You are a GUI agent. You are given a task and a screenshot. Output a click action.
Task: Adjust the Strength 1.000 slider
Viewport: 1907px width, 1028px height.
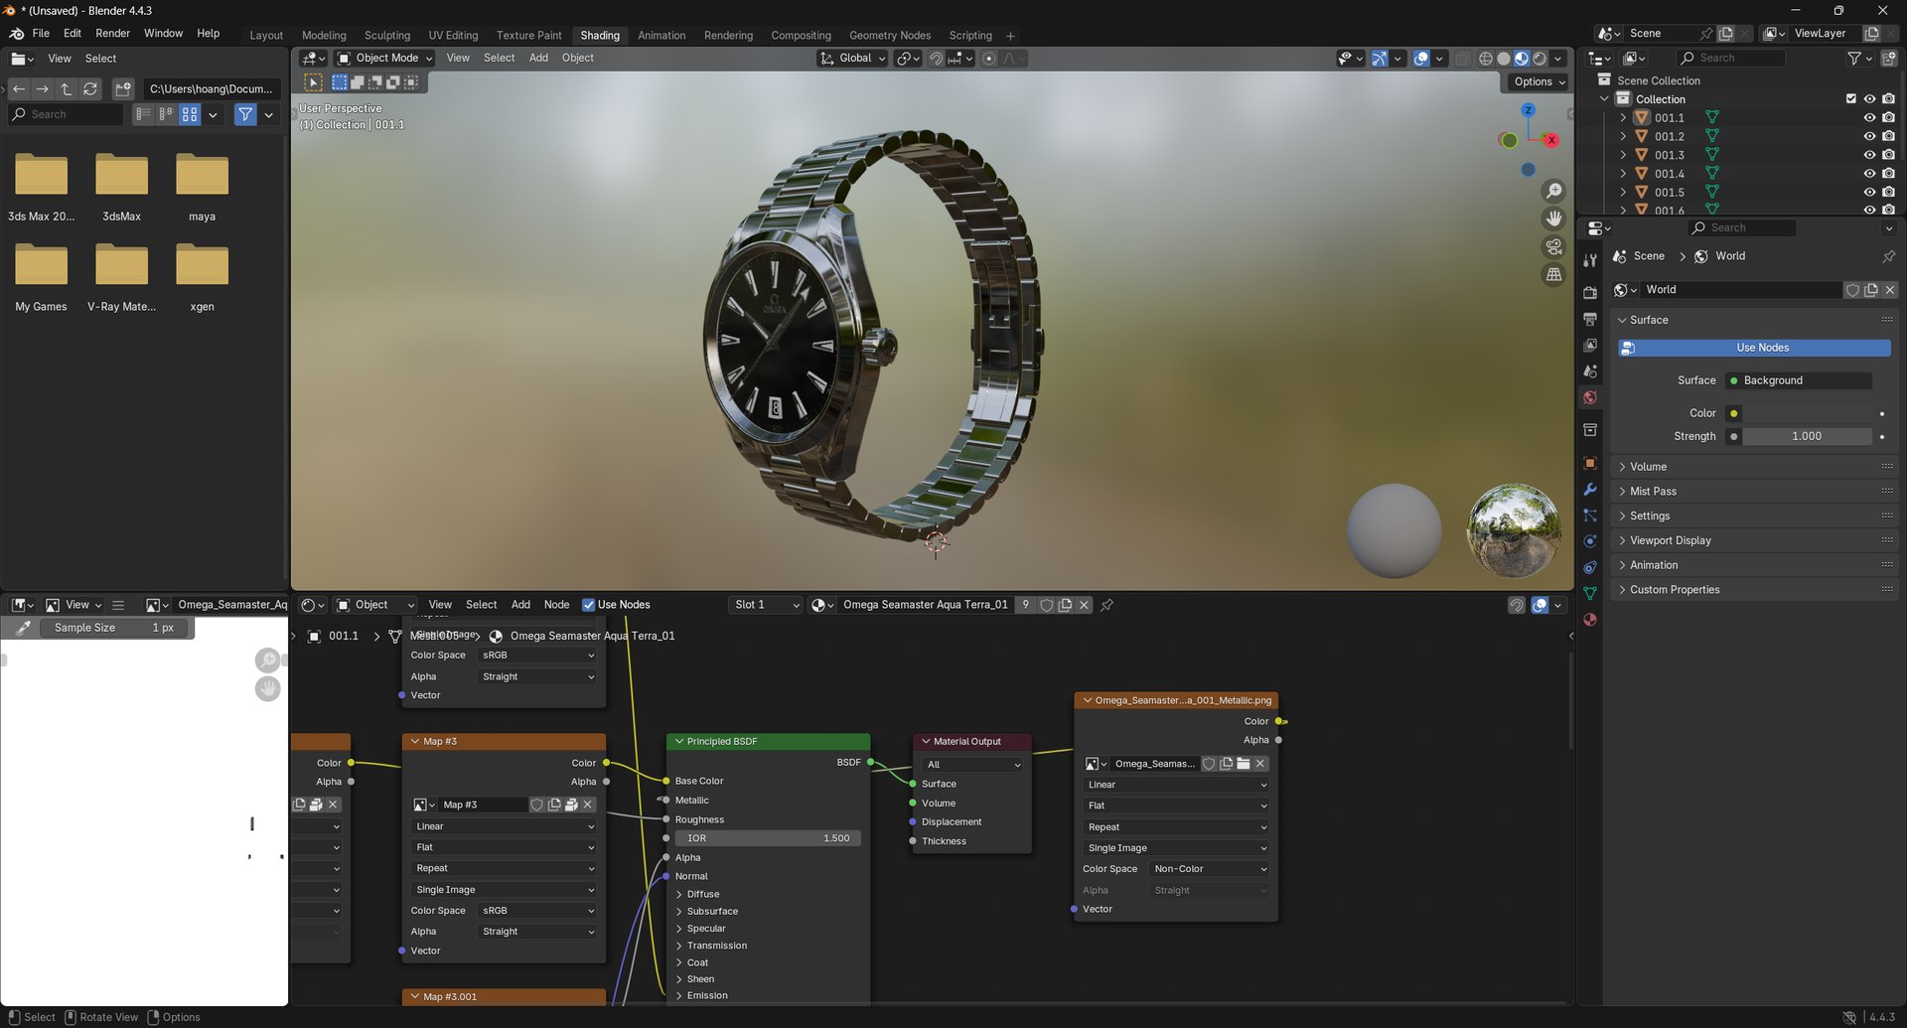1807,437
